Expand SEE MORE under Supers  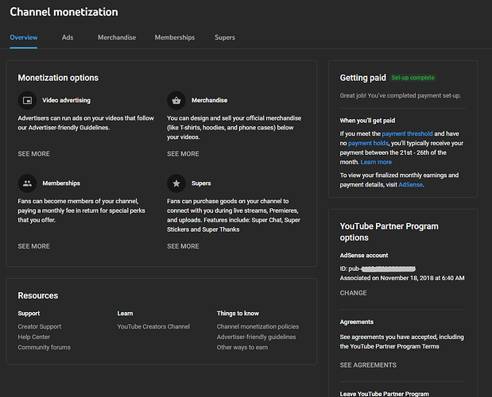[183, 246]
